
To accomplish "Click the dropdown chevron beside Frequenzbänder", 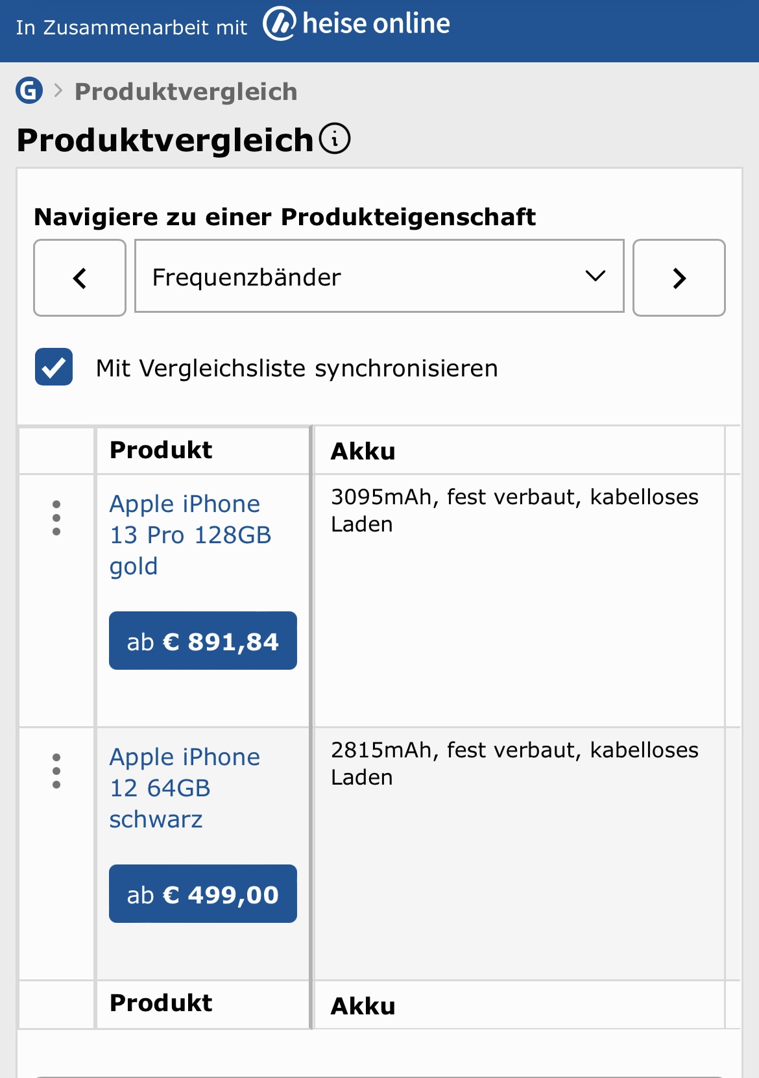I will click(596, 276).
